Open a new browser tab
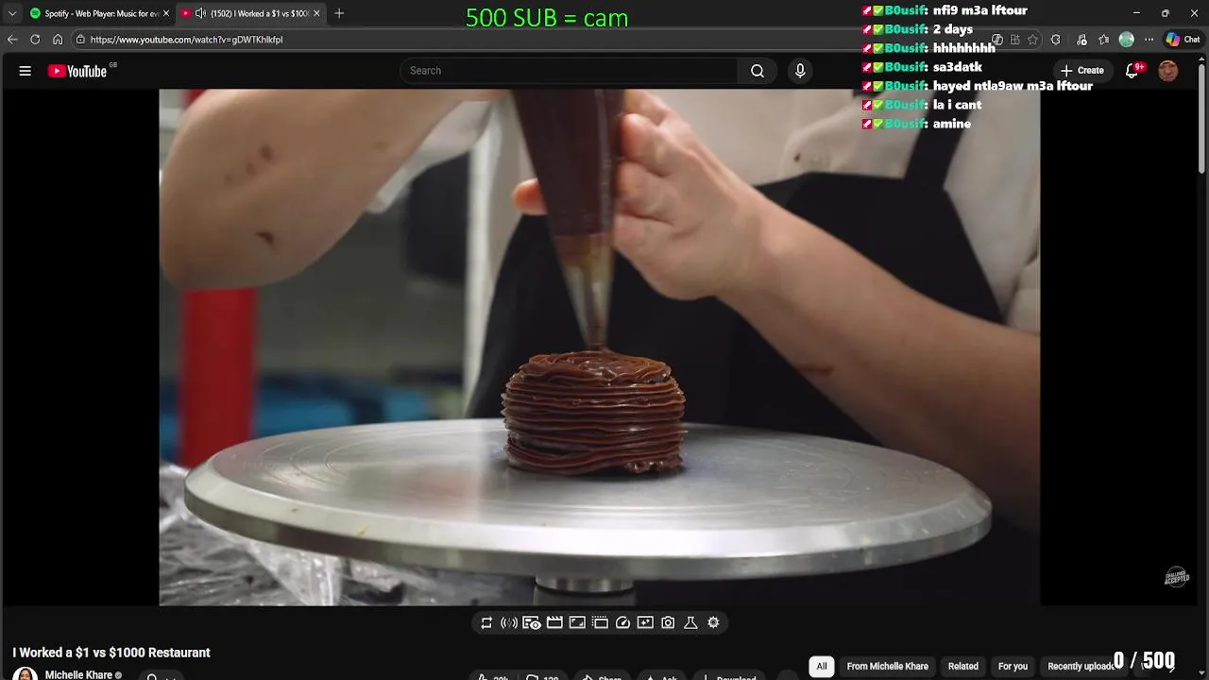Screen dimensions: 1209x680 [x=339, y=13]
